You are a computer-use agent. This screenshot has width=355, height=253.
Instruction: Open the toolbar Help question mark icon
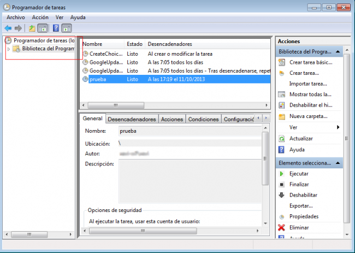tap(56, 28)
